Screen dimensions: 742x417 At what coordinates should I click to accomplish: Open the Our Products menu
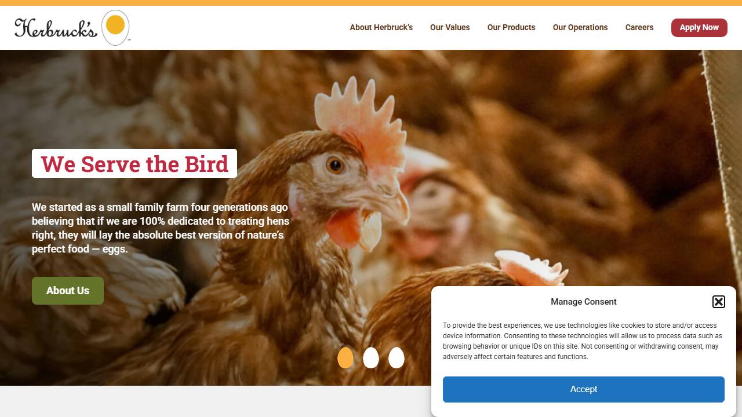point(511,27)
